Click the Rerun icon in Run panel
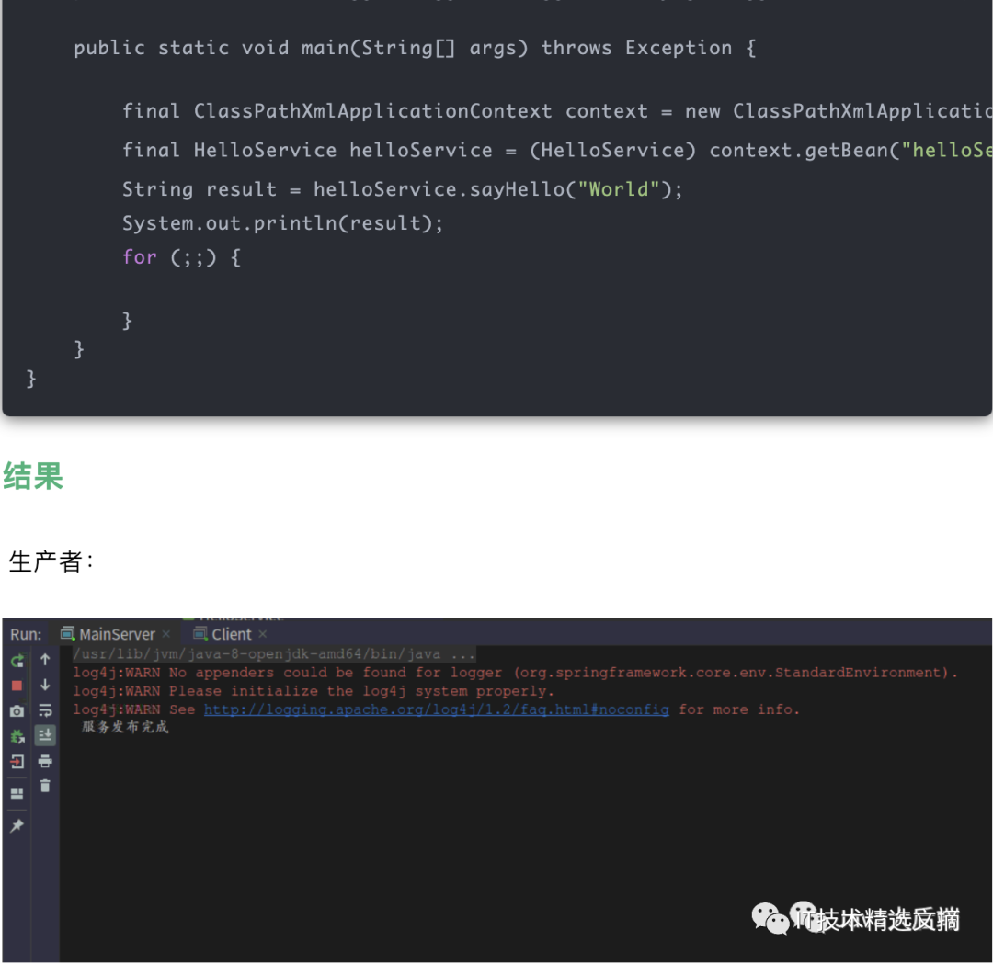Image resolution: width=993 pixels, height=964 pixels. point(17,660)
